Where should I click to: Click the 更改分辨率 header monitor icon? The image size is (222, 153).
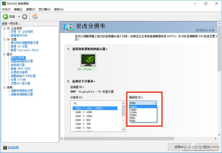68,27
